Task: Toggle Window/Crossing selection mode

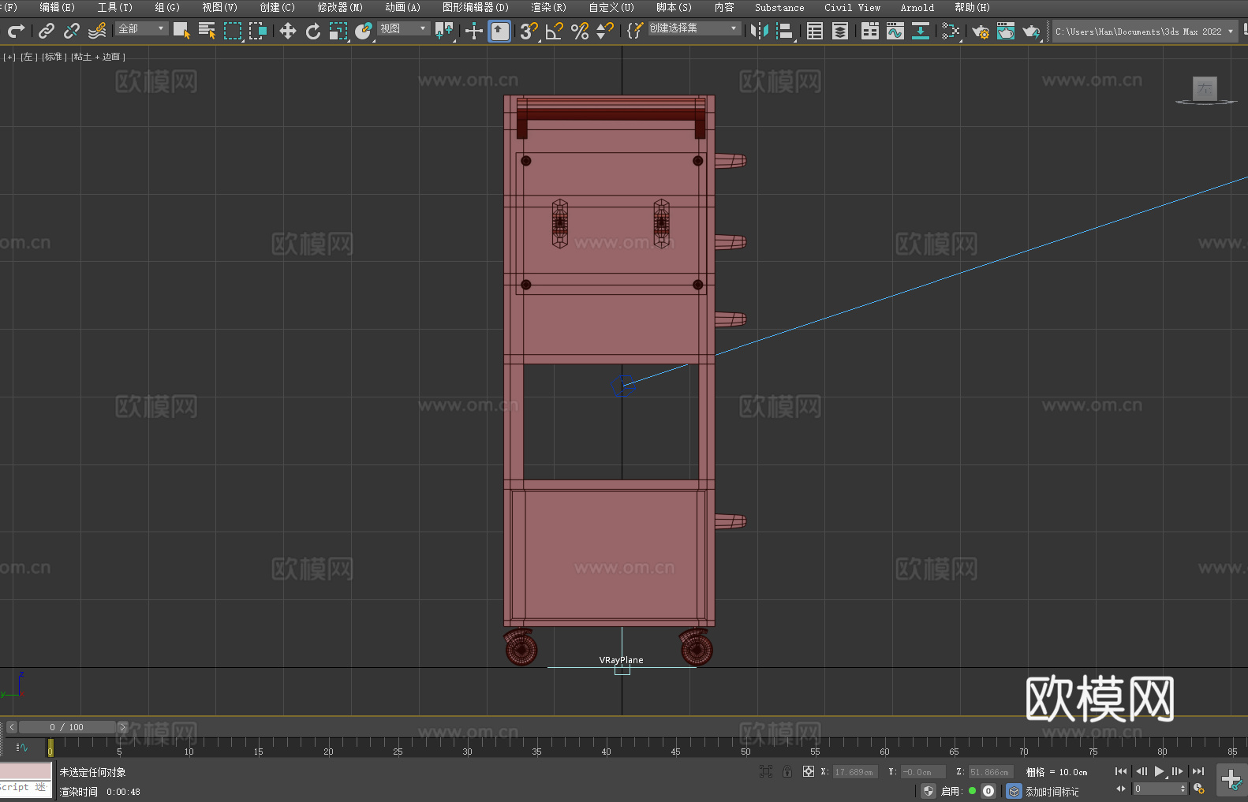Action: pos(258,31)
